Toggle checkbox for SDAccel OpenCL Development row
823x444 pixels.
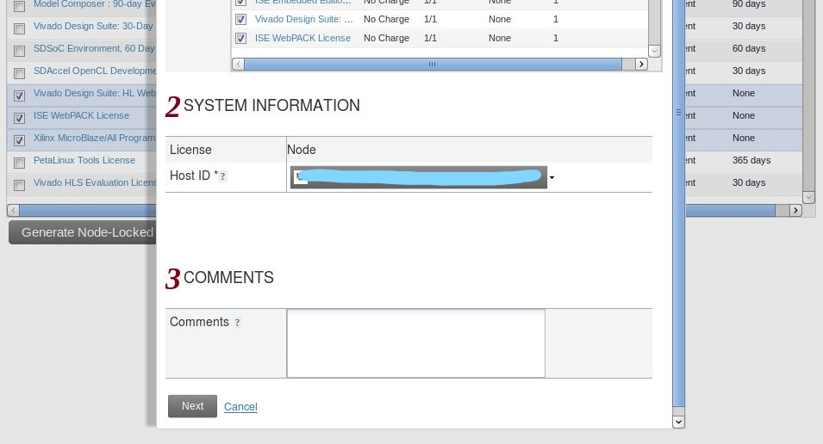[20, 73]
